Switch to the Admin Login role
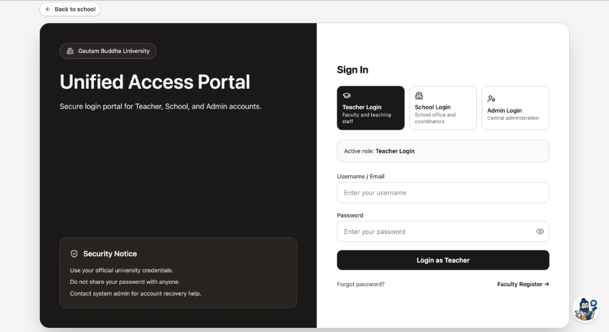This screenshot has height=332, width=609. (x=516, y=108)
